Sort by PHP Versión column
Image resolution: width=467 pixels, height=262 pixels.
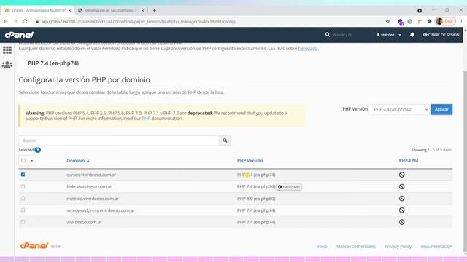pyautogui.click(x=250, y=161)
